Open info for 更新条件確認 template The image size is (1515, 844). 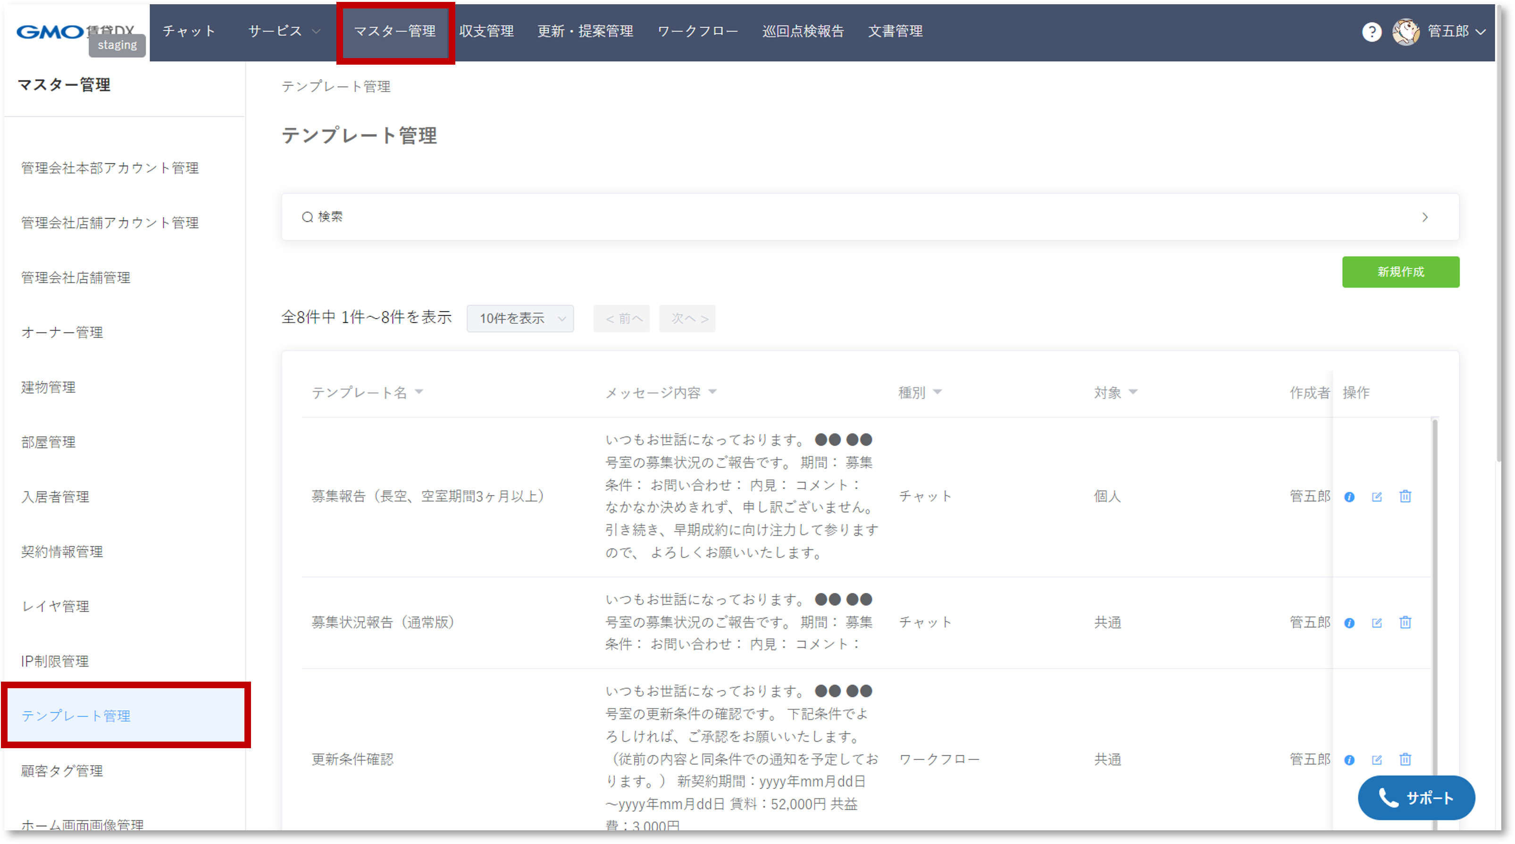click(1349, 760)
